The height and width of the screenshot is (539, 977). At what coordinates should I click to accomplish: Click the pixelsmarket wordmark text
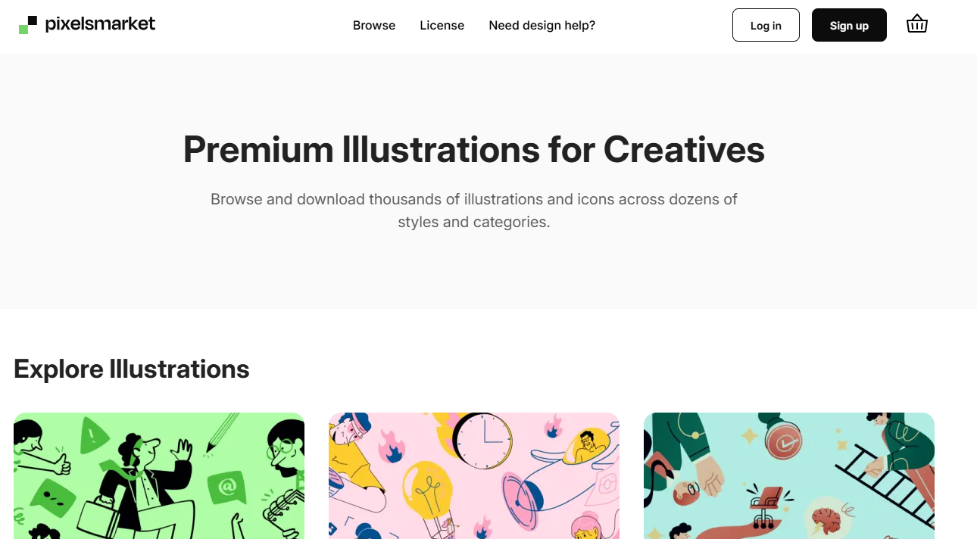coord(100,24)
